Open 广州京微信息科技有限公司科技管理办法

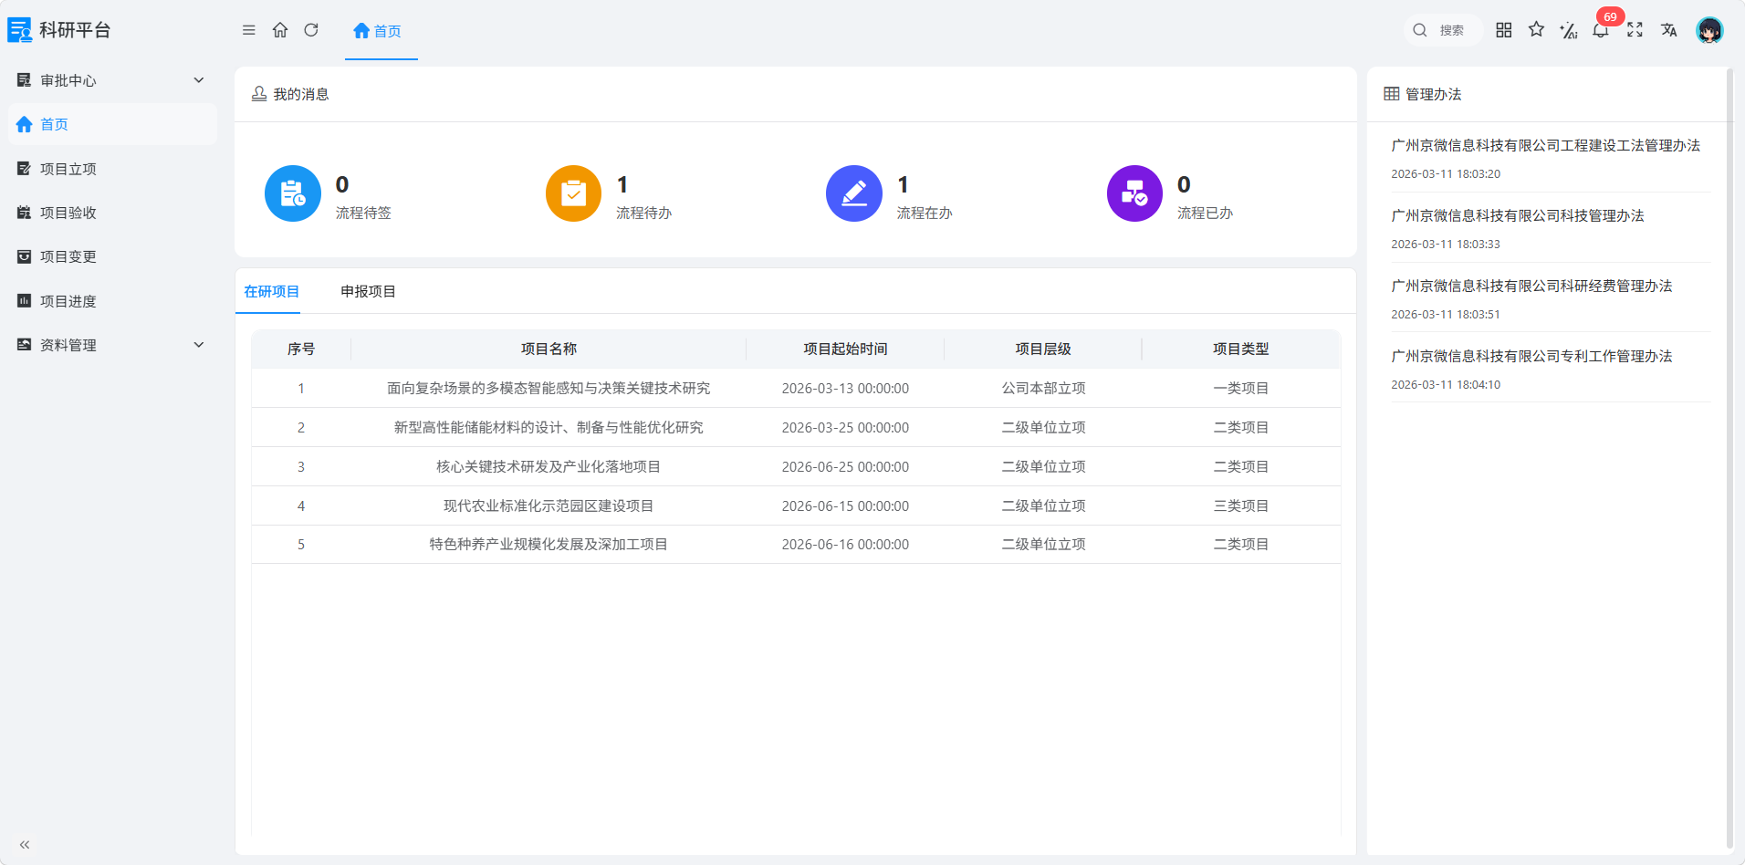tap(1517, 215)
